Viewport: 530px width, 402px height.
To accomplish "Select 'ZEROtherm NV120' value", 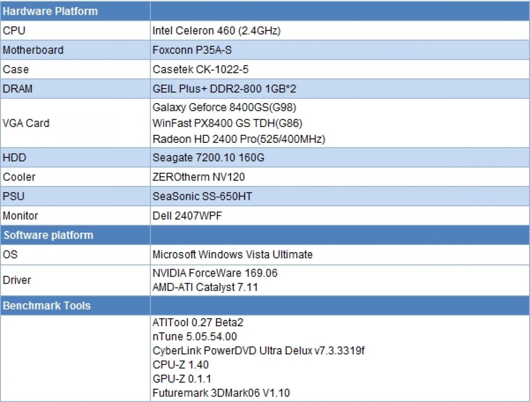I will [x=199, y=177].
